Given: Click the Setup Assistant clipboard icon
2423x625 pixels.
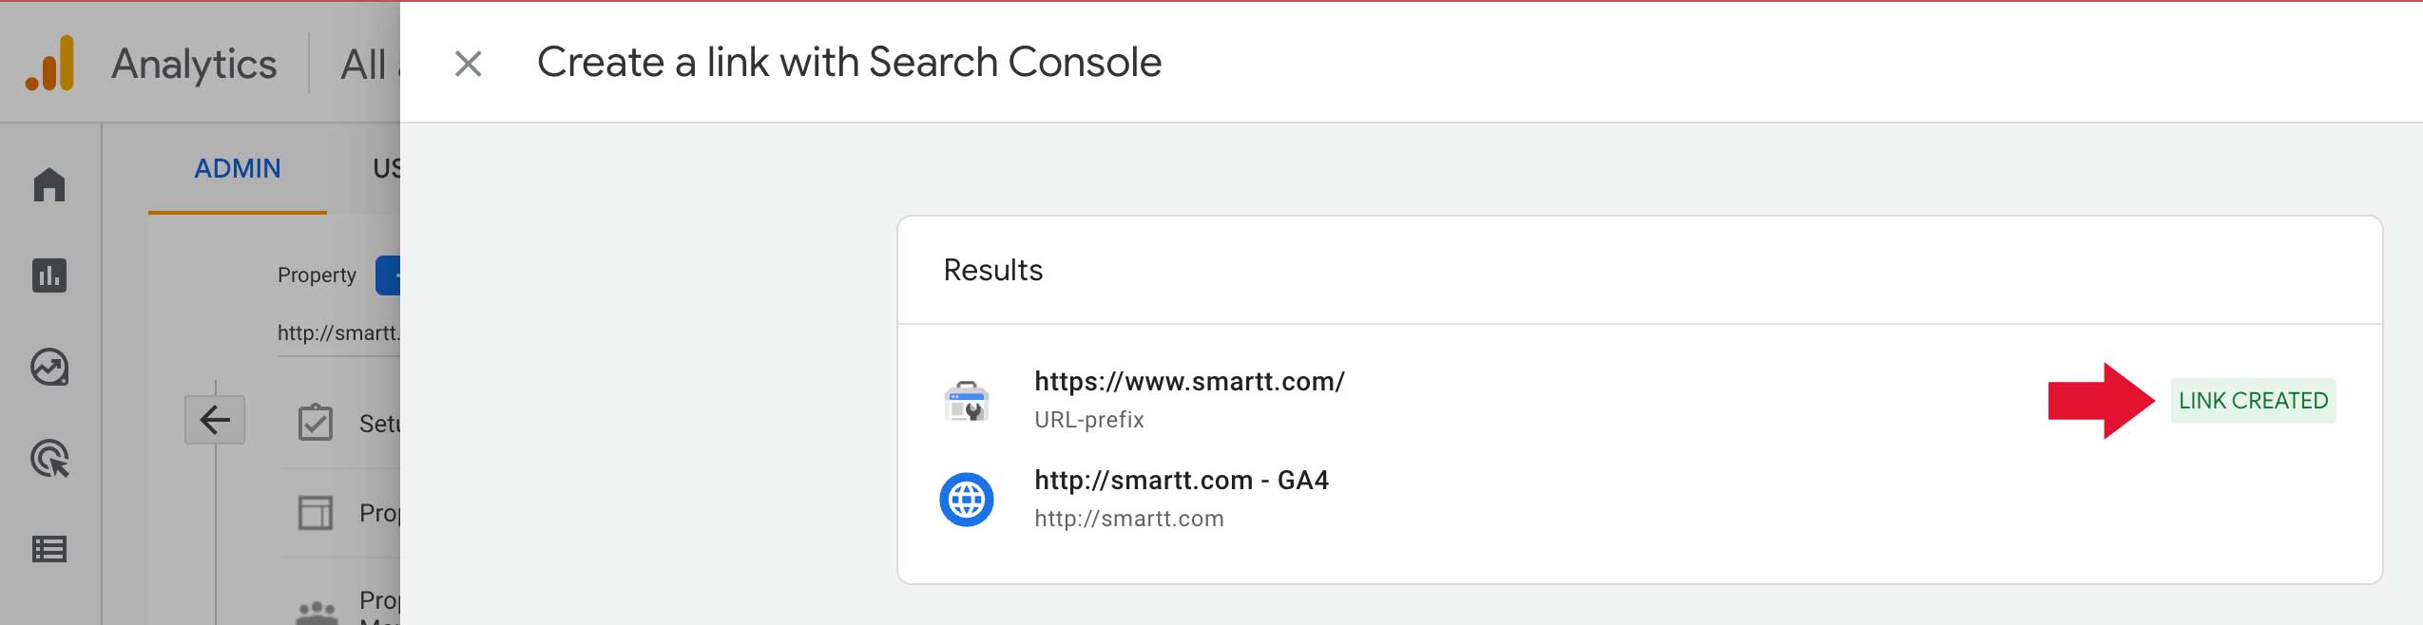Looking at the screenshot, I should click(314, 424).
